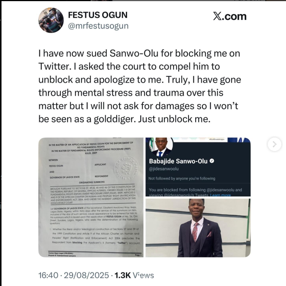Image resolution: width=286 pixels, height=286 pixels.
Task: Click Festus Ogun's profile avatar
Action: pyautogui.click(x=51, y=20)
